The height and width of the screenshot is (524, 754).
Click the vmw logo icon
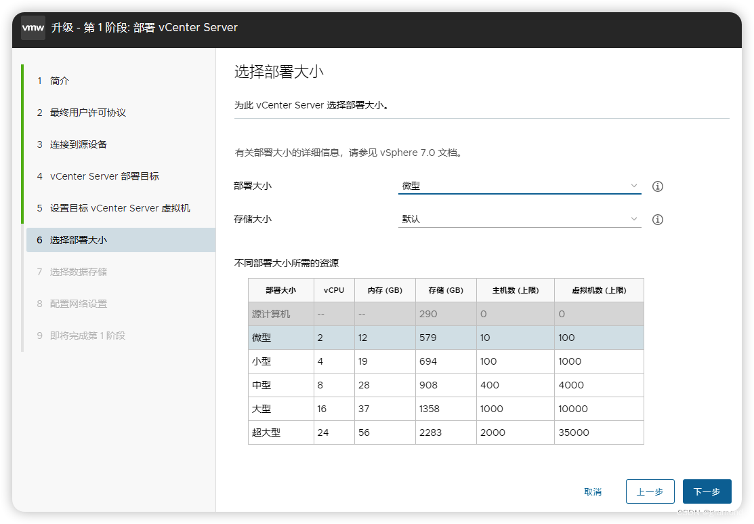(33, 28)
